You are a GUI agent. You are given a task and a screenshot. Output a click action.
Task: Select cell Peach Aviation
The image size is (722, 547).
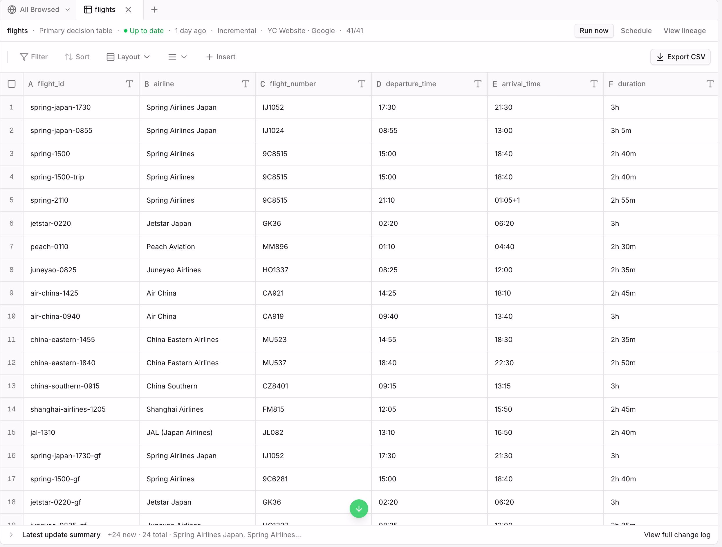point(197,246)
